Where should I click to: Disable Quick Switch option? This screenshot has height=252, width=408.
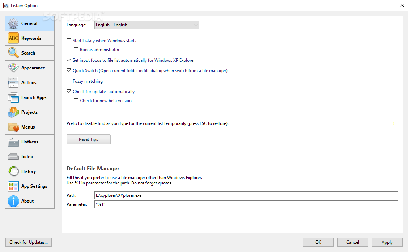coord(69,71)
